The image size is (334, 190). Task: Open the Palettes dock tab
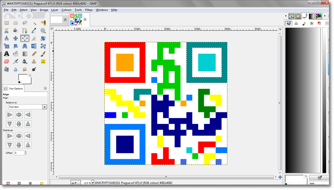(319, 16)
